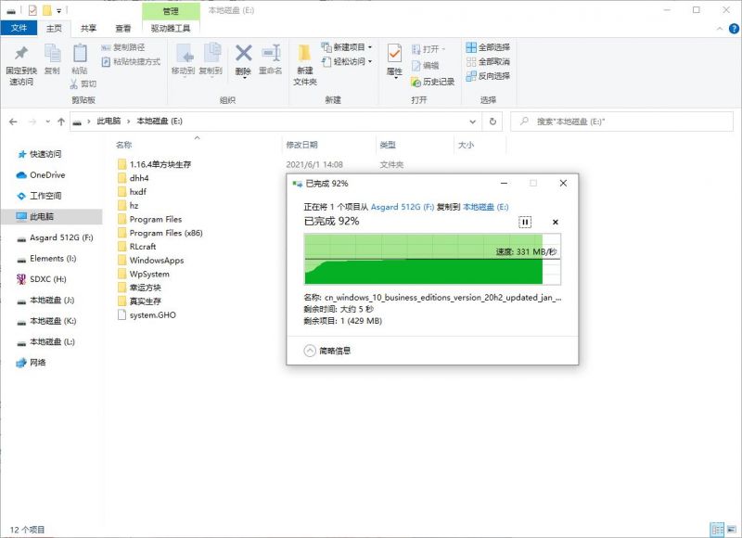
Task: Click the copy speed progress graph
Action: click(x=432, y=259)
